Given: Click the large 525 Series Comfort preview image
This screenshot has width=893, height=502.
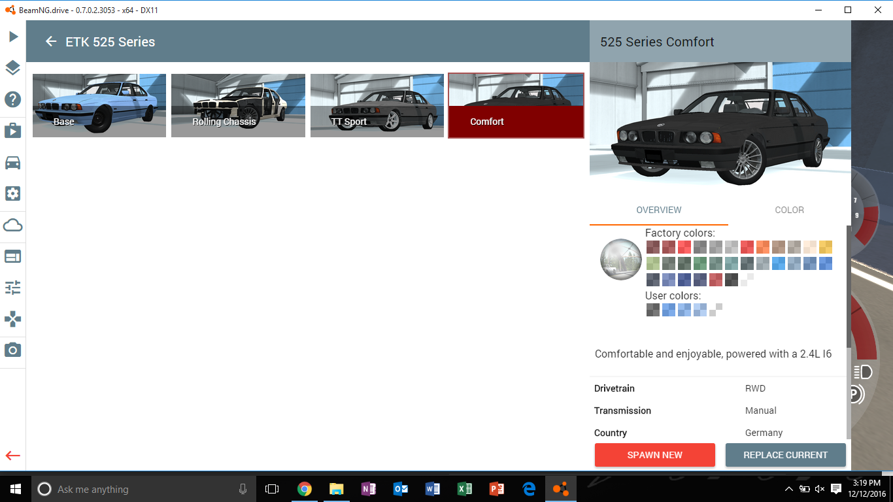Looking at the screenshot, I should point(720,127).
